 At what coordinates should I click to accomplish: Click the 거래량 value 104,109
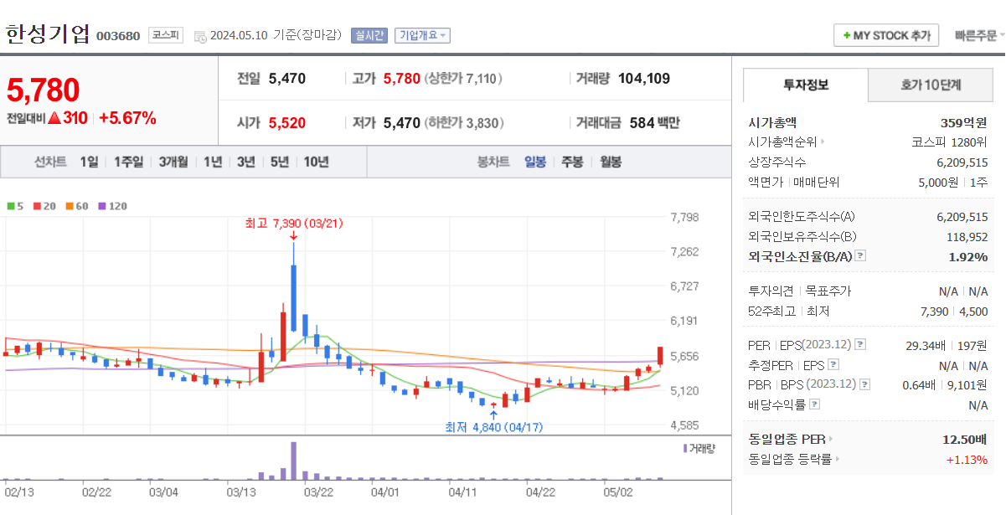coord(644,79)
